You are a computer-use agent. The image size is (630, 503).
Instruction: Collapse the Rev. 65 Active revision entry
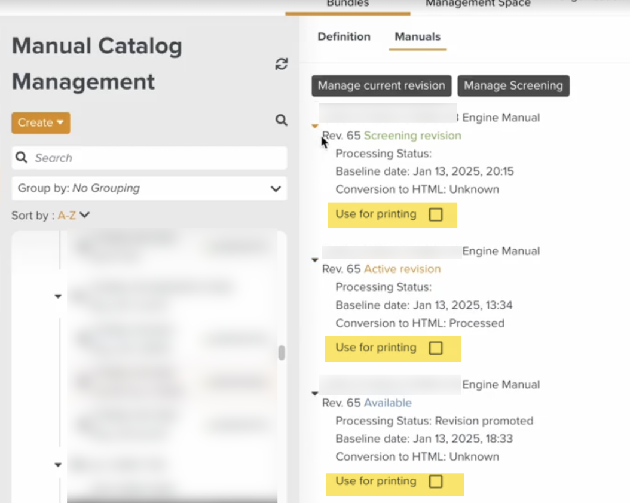pos(315,260)
